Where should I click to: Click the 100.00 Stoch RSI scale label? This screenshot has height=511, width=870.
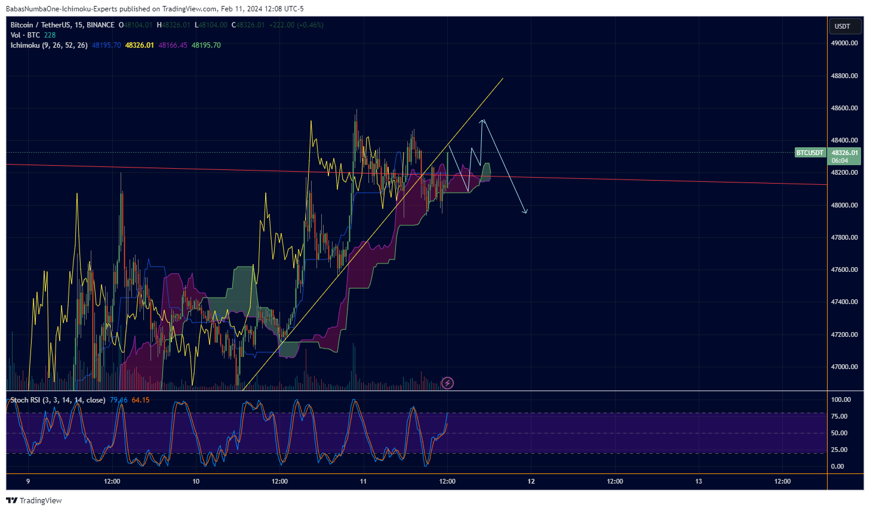coord(841,399)
